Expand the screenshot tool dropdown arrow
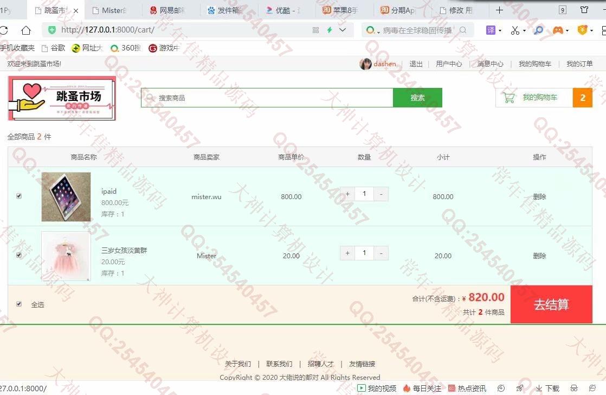The image size is (606, 395). tap(524, 30)
